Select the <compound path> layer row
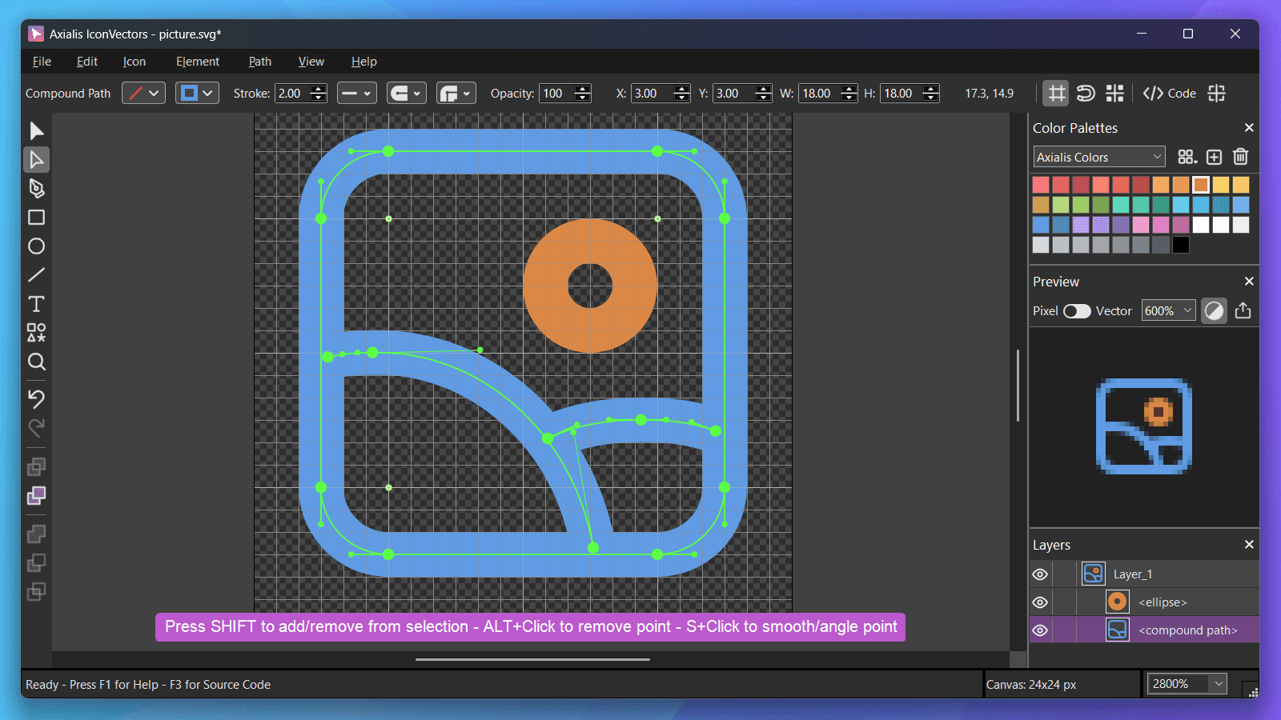The height and width of the screenshot is (720, 1281). [1144, 630]
